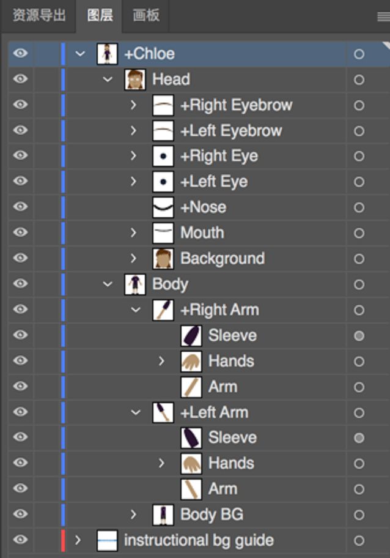Click the target circle for +Chloe layer
The image size is (390, 558).
[x=359, y=54]
